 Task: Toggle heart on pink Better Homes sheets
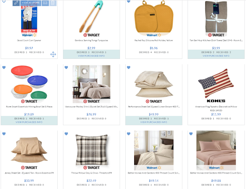coord(191,134)
